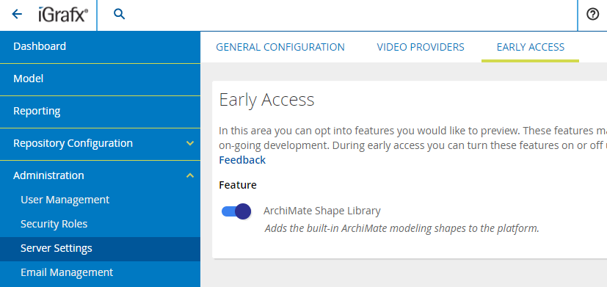The width and height of the screenshot is (607, 287).
Task: Click the iGrafx logo
Action: pos(63,15)
